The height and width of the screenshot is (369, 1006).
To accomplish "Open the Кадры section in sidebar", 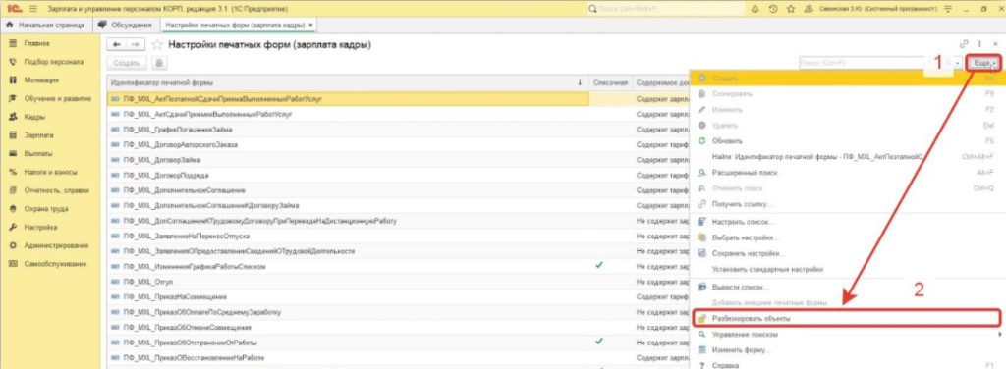I will coord(33,117).
